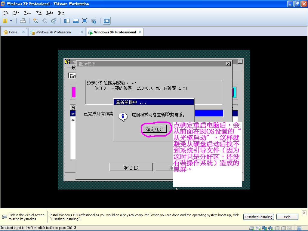Switch to Unity mode
This screenshot has height=231, width=308.
coord(94,21)
